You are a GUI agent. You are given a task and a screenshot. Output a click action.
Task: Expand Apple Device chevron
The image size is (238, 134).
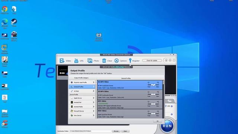93,98
